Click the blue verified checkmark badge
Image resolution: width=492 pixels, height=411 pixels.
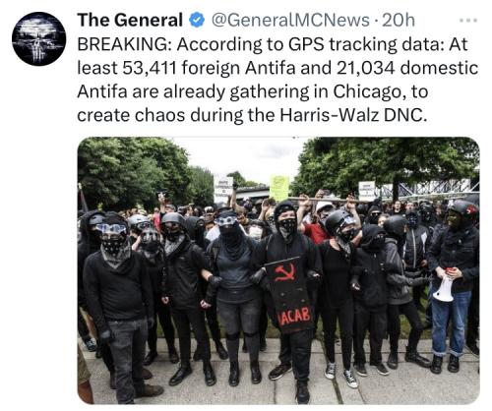(197, 21)
